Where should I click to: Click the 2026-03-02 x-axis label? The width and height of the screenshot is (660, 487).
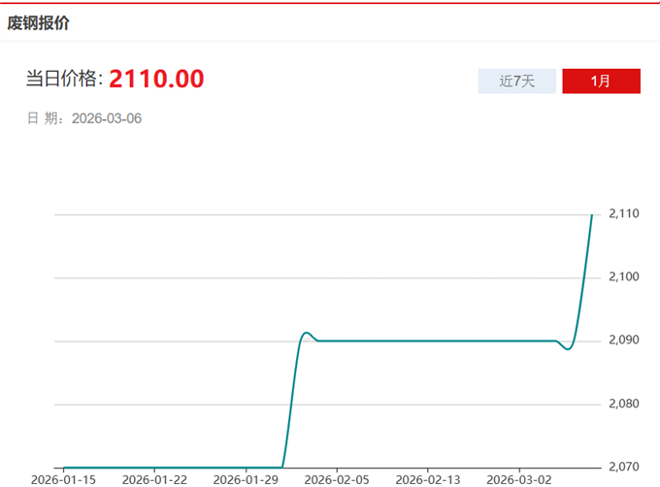[517, 479]
